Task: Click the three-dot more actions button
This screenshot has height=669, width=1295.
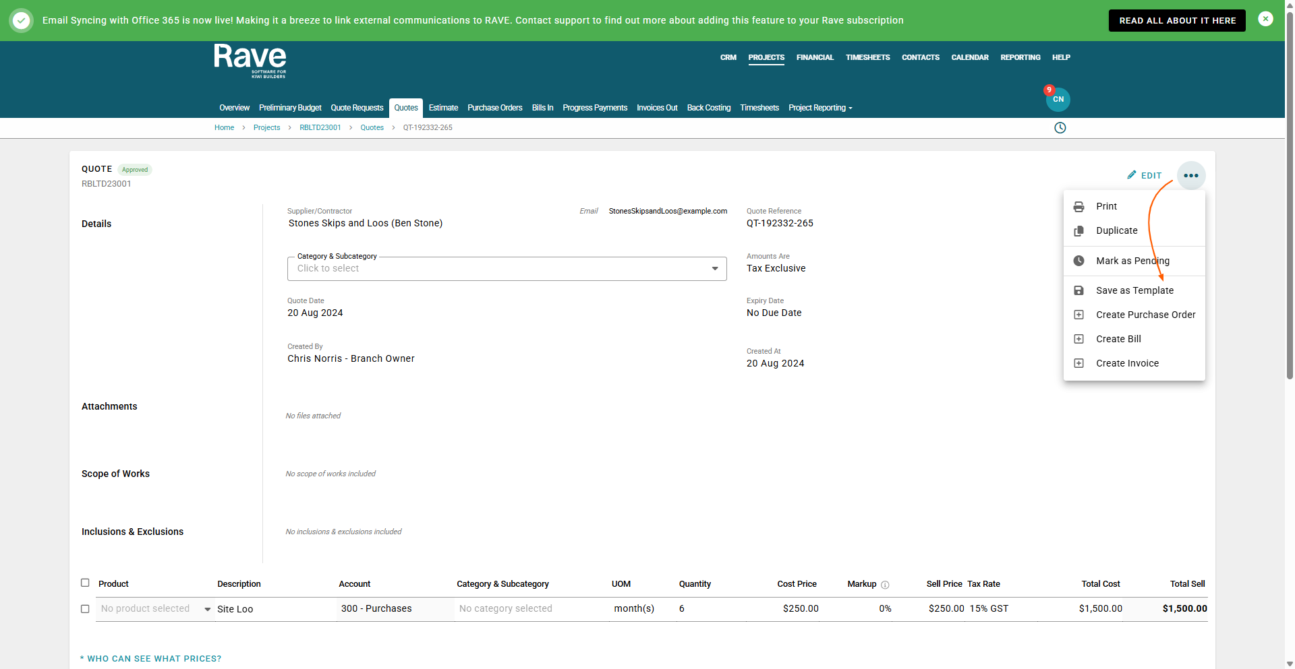Action: tap(1191, 176)
